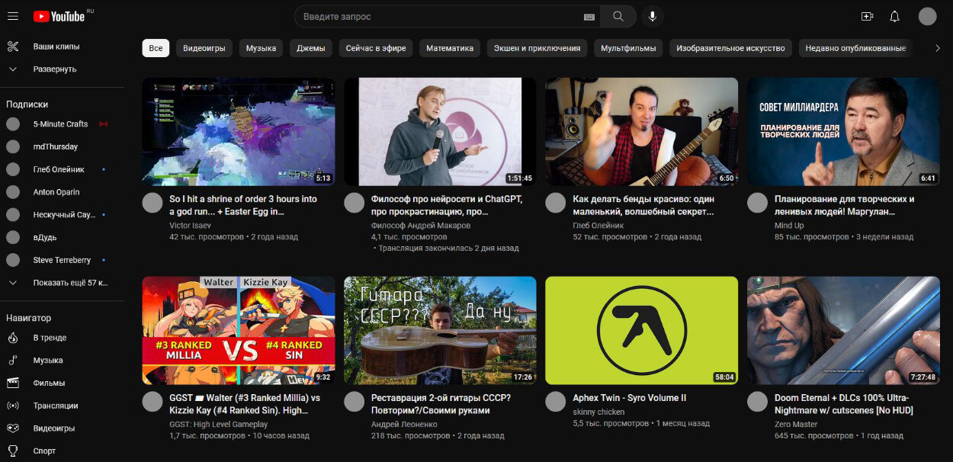The width and height of the screenshot is (953, 462).
Task: Open the account avatar menu
Action: 927,16
